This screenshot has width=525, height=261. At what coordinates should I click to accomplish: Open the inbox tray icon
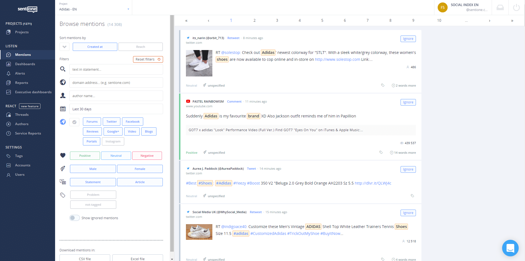[500, 8]
